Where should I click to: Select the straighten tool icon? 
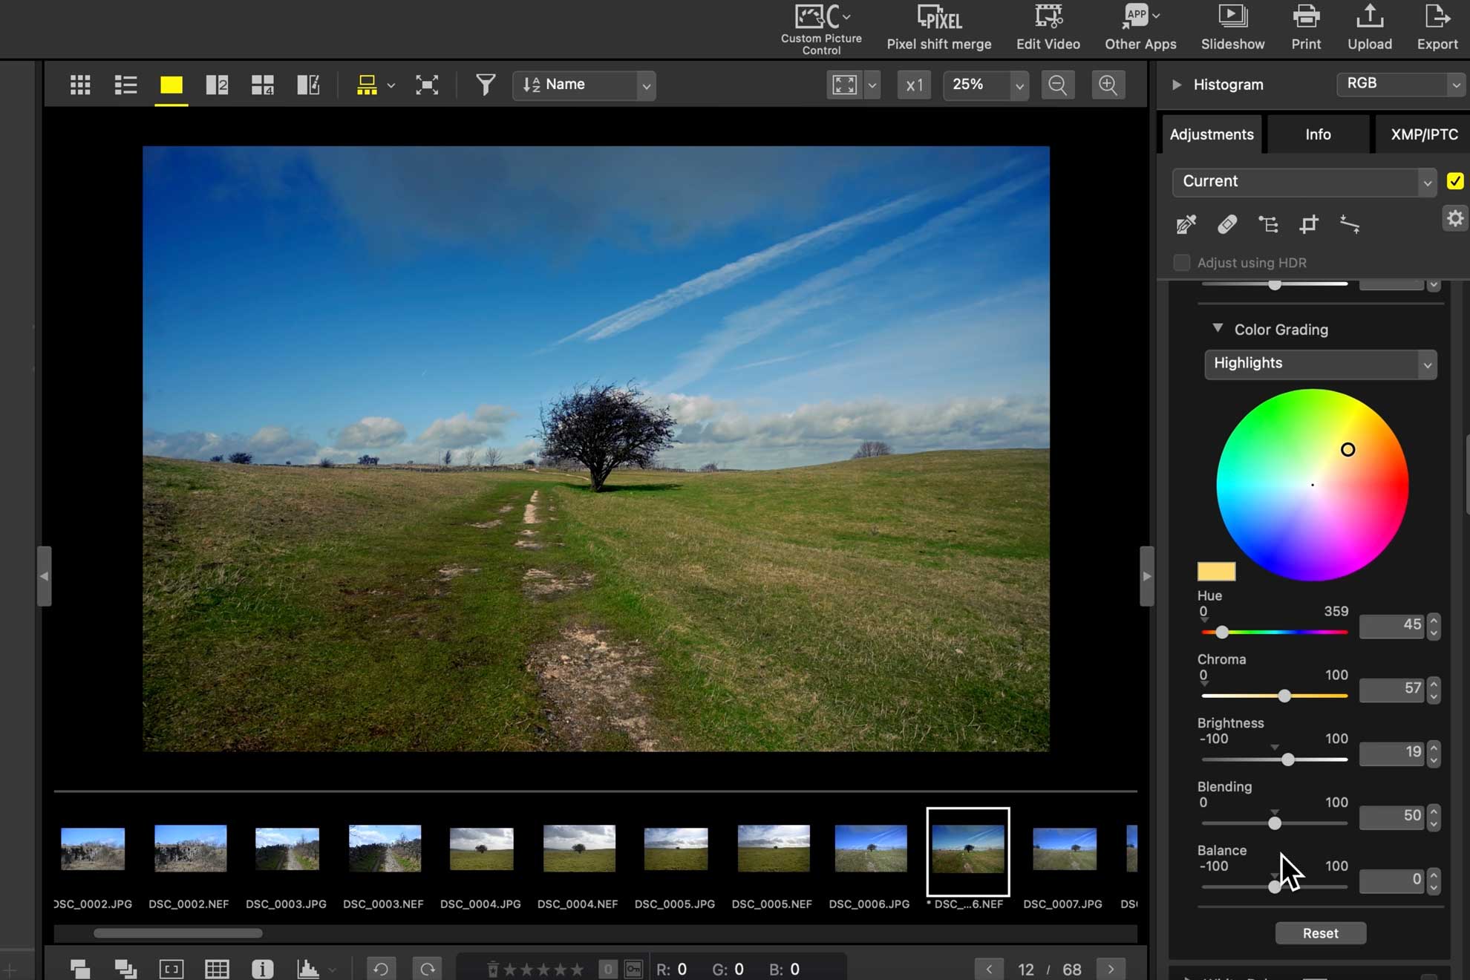[x=1349, y=224]
